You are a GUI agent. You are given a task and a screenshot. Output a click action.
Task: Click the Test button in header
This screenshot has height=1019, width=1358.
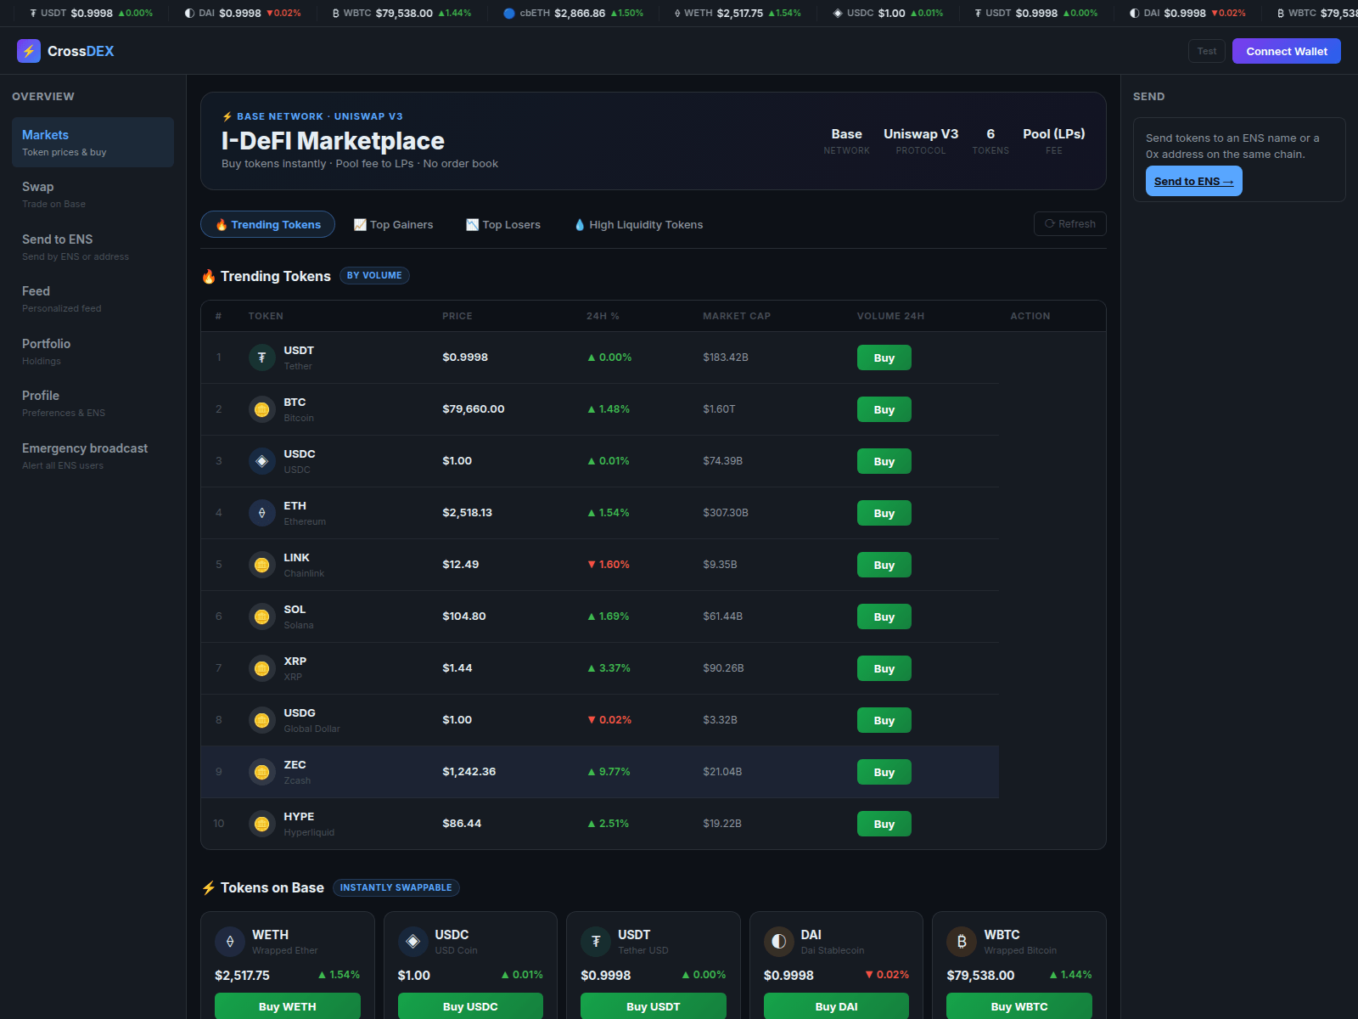point(1207,51)
